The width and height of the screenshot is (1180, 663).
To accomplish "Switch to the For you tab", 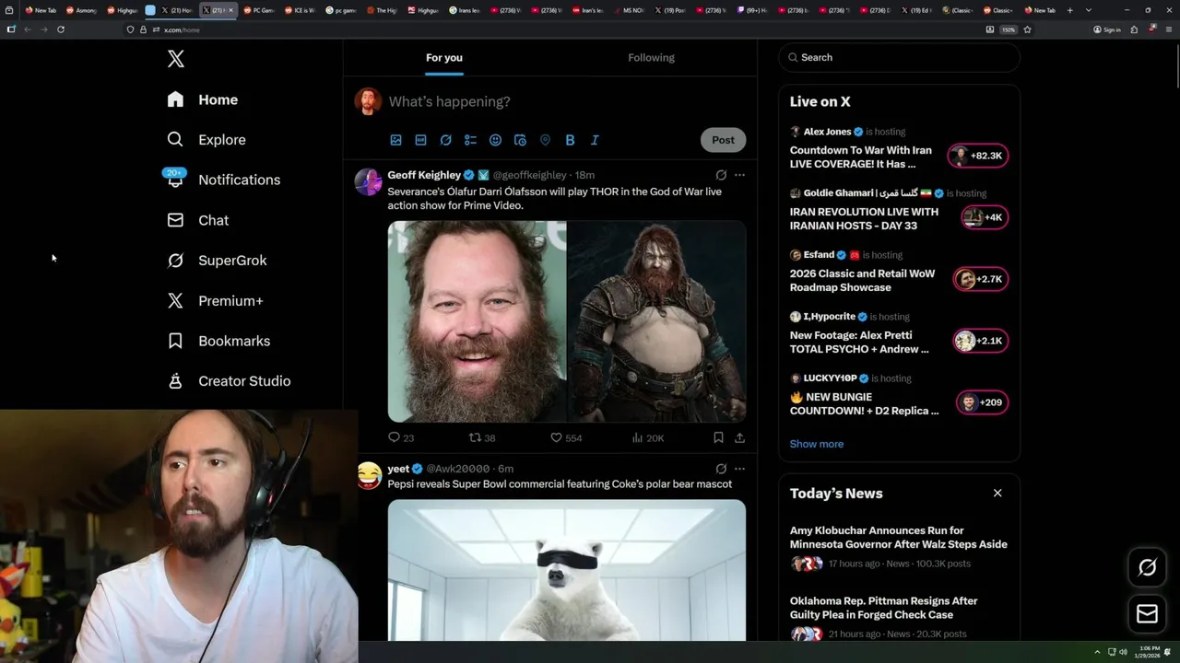I will point(444,57).
